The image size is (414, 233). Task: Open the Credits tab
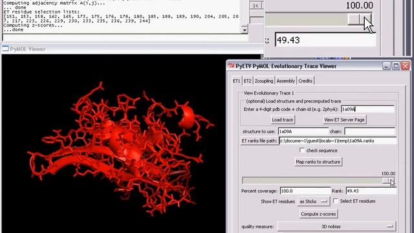[305, 81]
